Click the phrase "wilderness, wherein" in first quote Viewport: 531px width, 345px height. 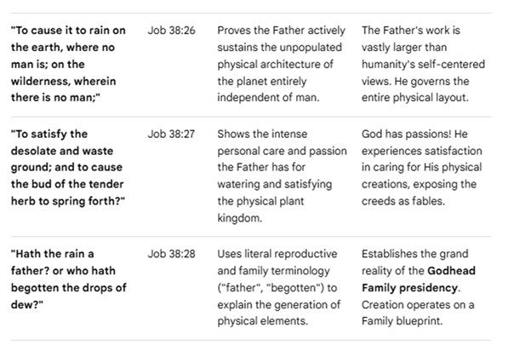pyautogui.click(x=63, y=81)
